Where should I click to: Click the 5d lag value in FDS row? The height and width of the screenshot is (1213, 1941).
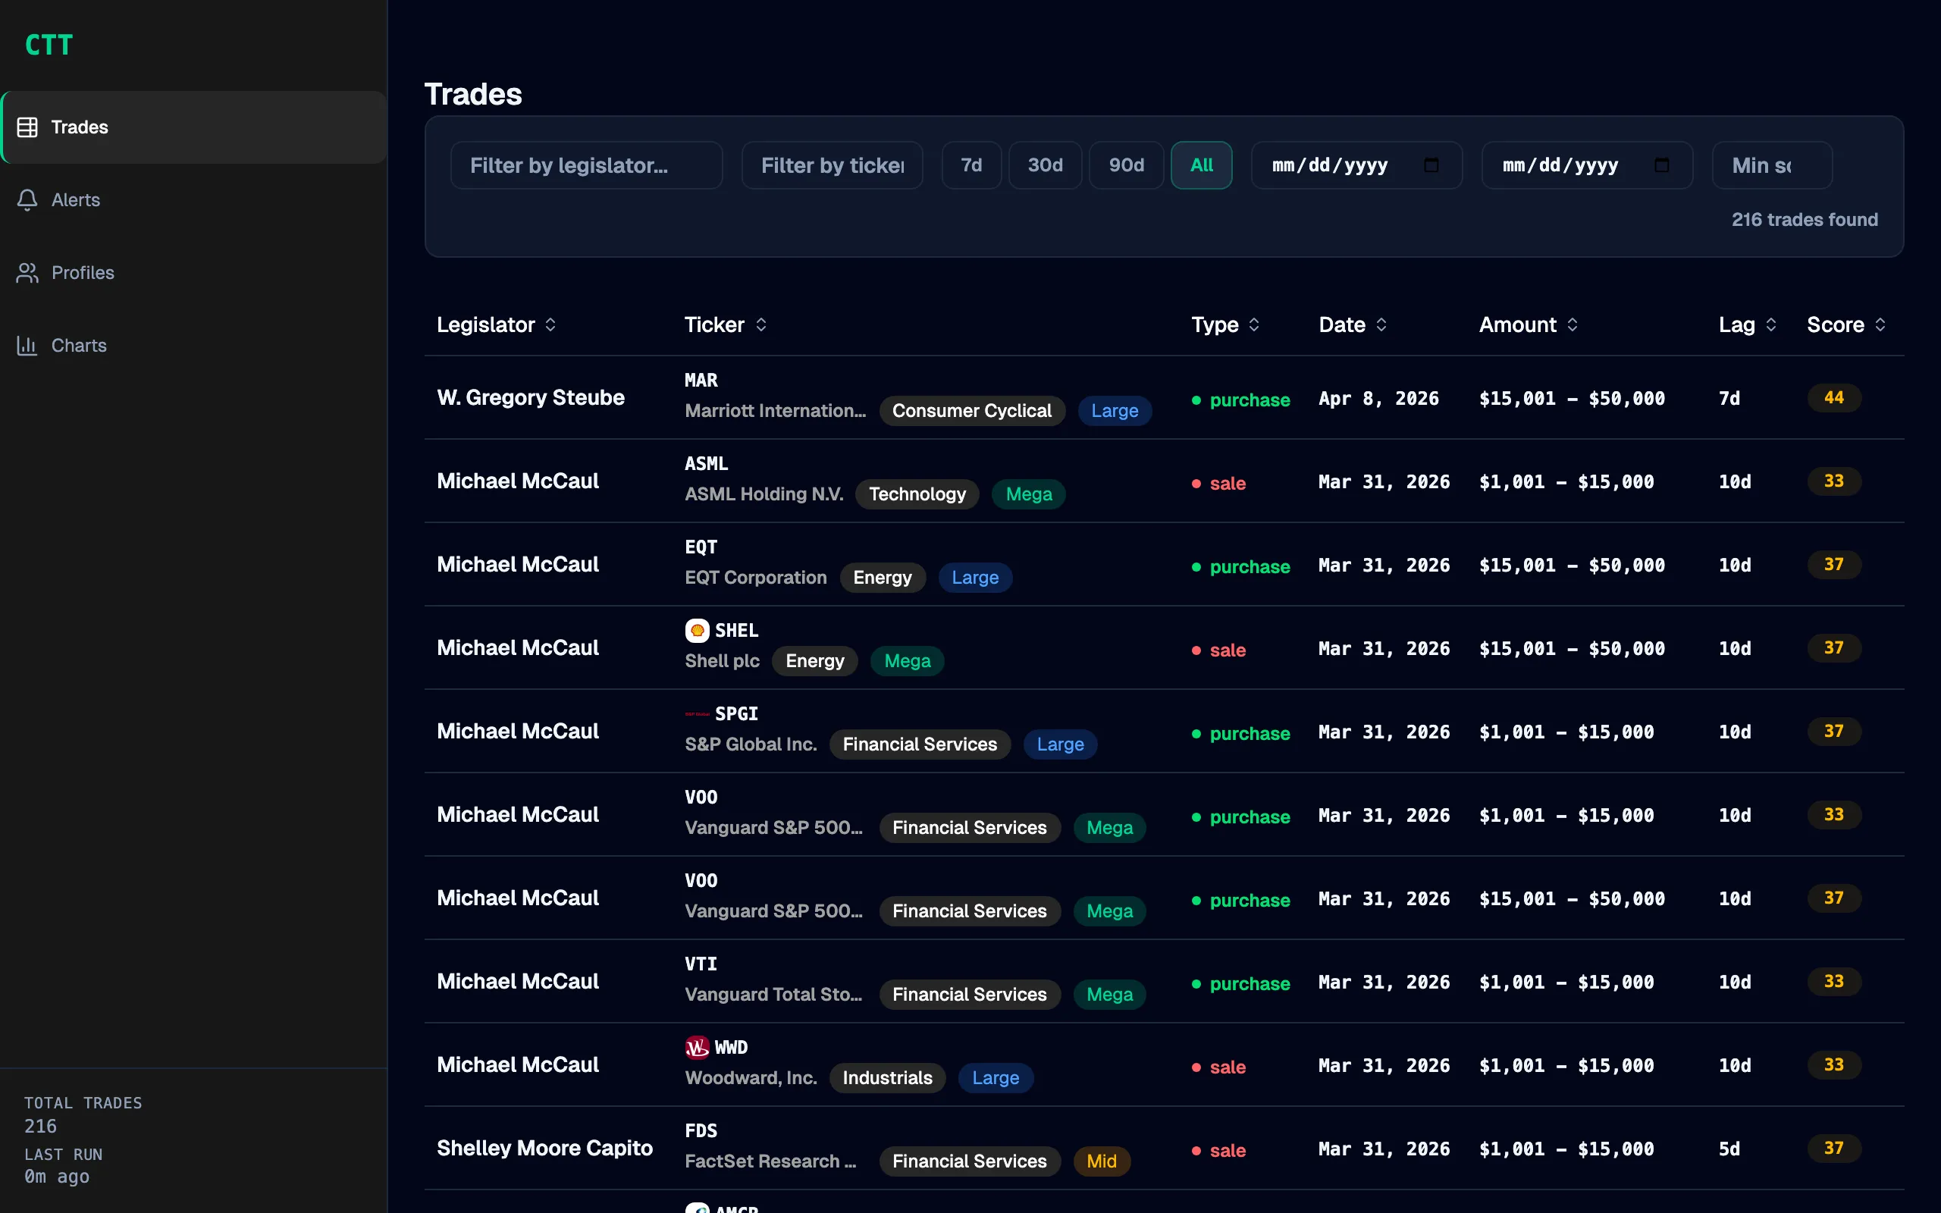[x=1729, y=1149]
